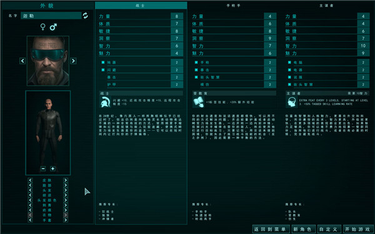Screen dimensions: 375x234
Task: Switch to next 头发 style
Action: (x=66, y=190)
